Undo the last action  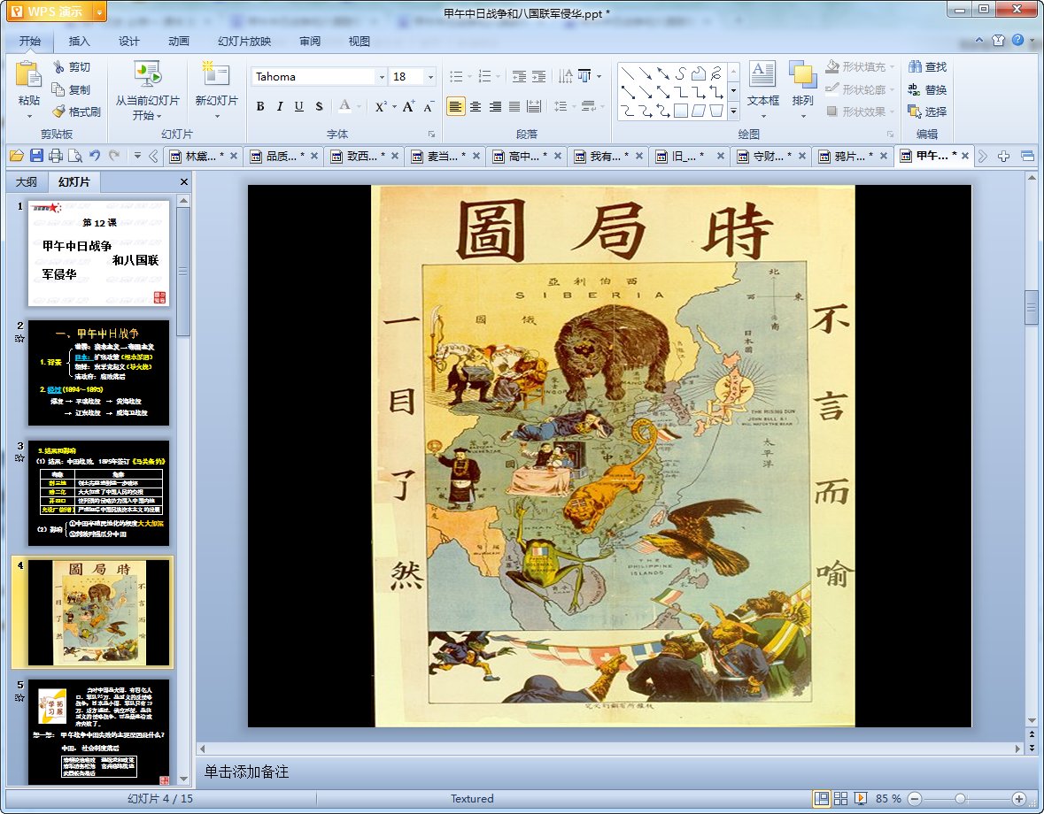(95, 156)
